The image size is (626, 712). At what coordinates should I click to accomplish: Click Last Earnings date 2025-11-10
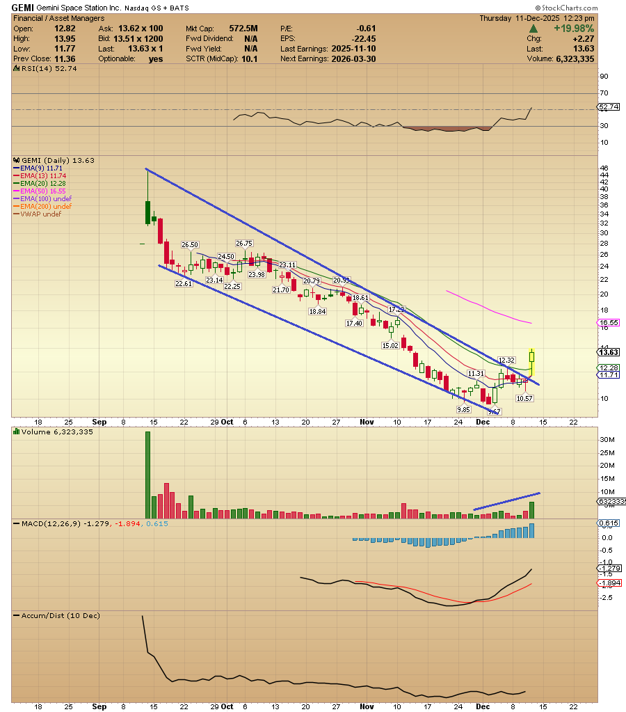pos(353,49)
